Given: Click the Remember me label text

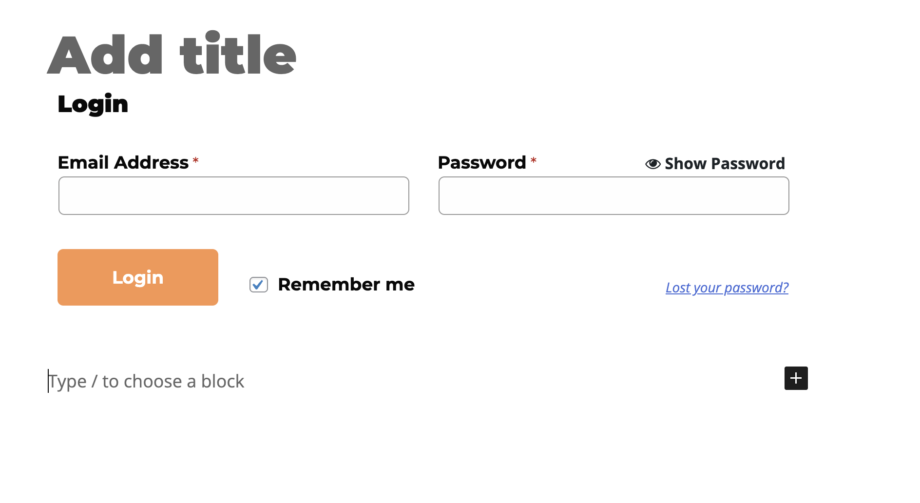Looking at the screenshot, I should click(346, 285).
